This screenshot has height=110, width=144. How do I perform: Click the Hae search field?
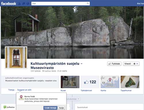60,3
